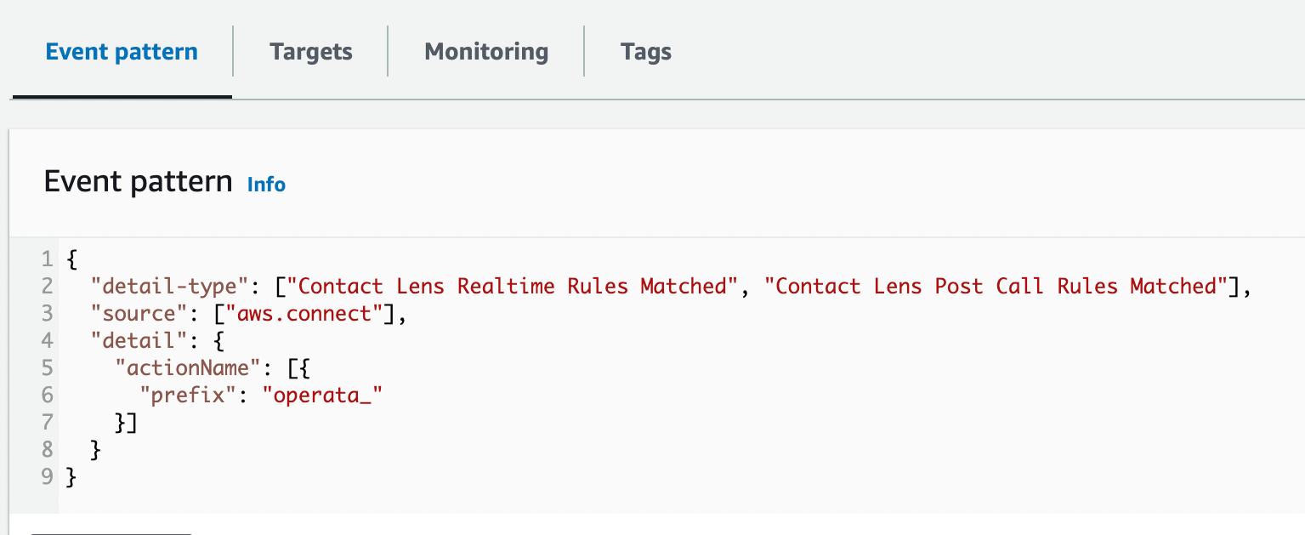Switch to the Tags tab

point(646,51)
